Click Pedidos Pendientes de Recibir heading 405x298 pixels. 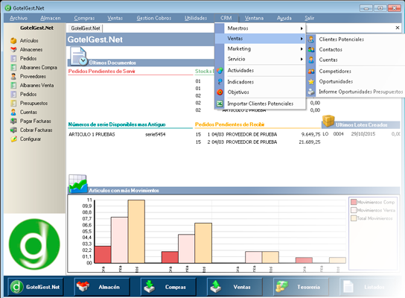pyautogui.click(x=229, y=124)
